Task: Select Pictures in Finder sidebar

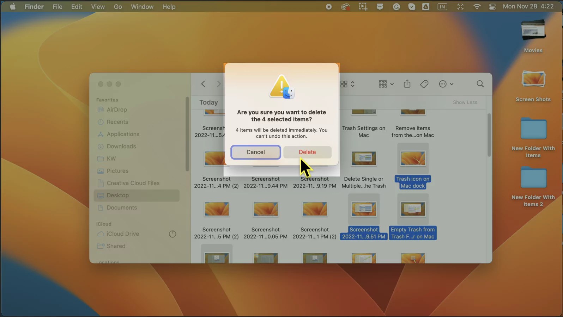Action: pos(137,171)
